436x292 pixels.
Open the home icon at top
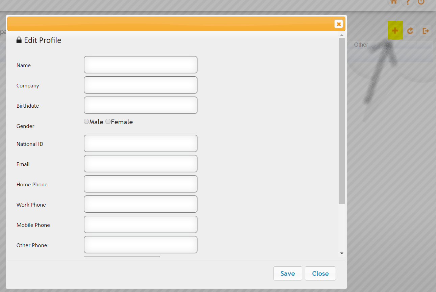pos(394,2)
